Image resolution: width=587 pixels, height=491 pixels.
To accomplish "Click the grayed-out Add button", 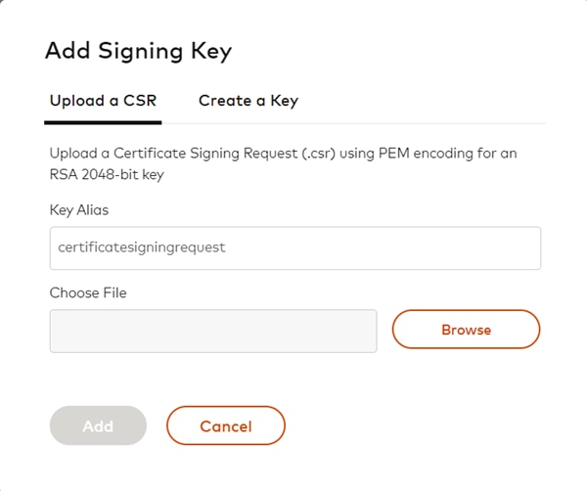I will pos(98,425).
